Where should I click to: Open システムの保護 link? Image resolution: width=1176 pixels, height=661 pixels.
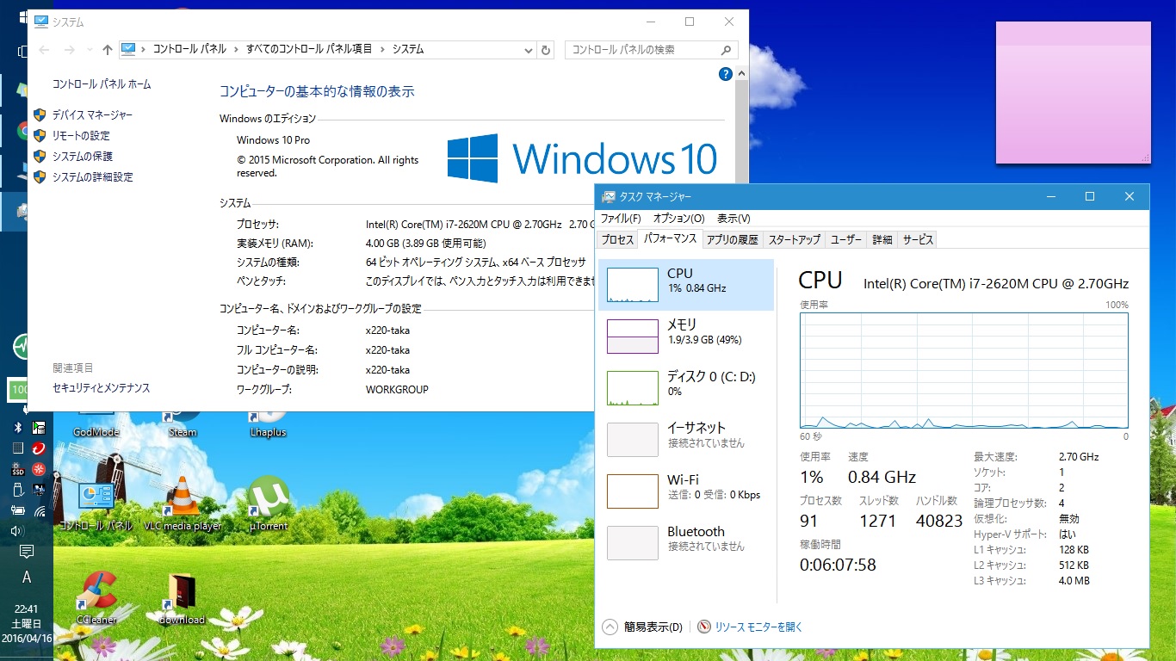pyautogui.click(x=83, y=157)
